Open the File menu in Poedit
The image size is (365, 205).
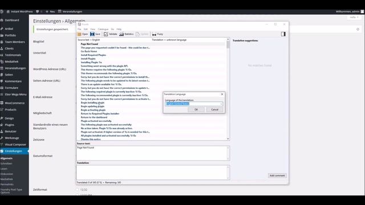coord(79,29)
